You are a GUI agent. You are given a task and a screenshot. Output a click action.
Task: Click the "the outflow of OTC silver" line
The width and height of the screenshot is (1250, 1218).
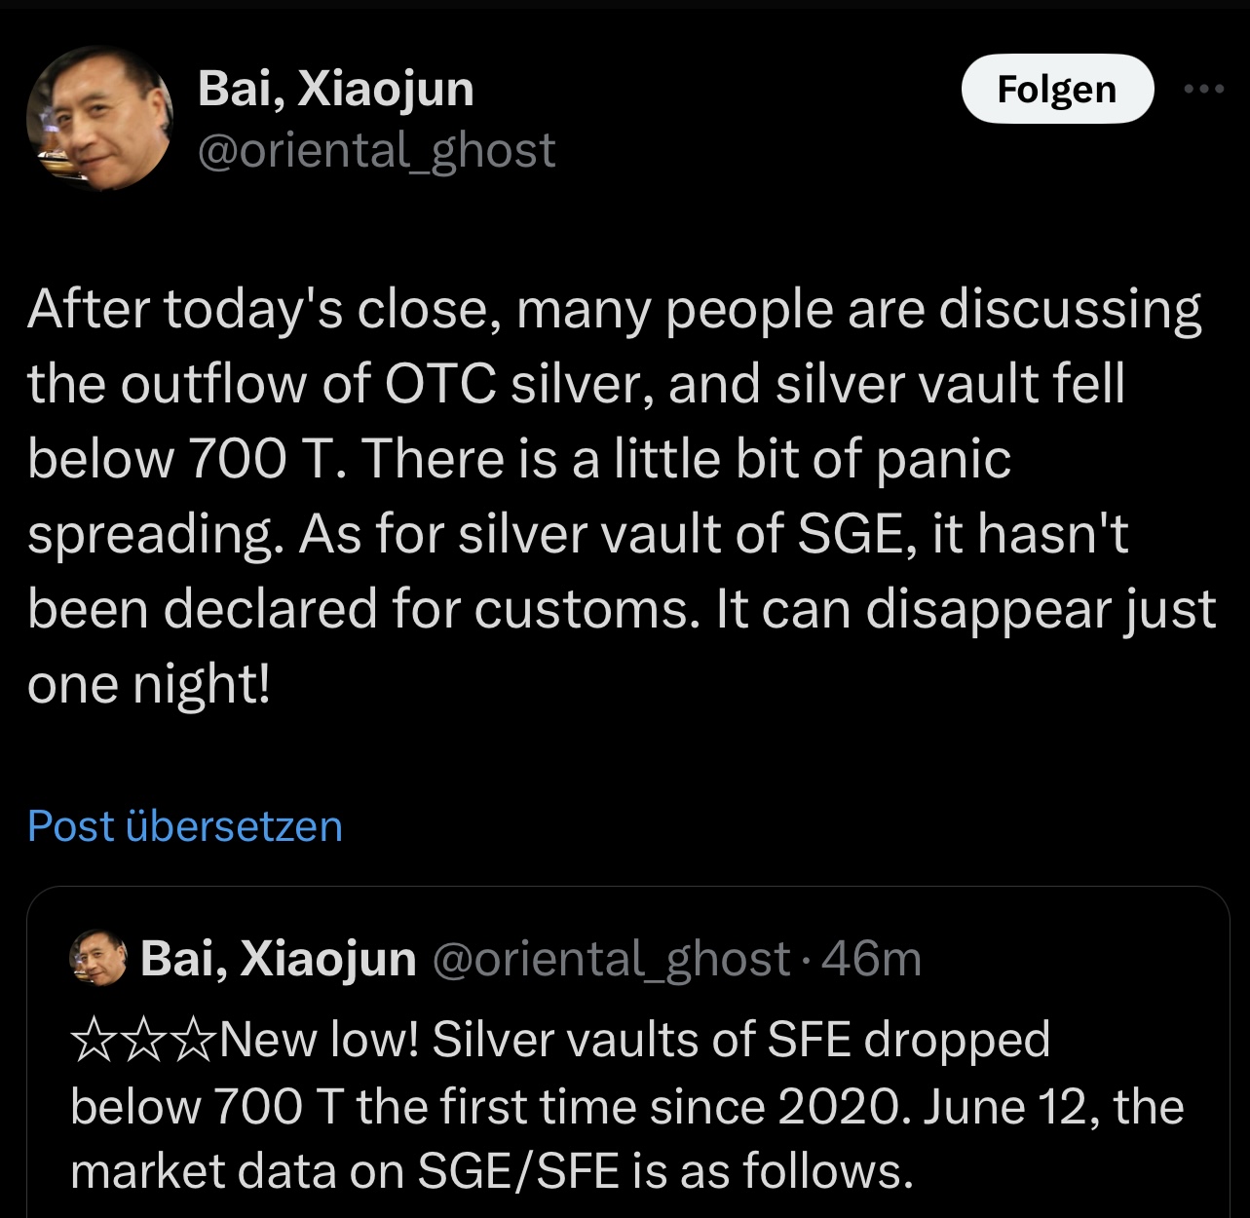575,384
